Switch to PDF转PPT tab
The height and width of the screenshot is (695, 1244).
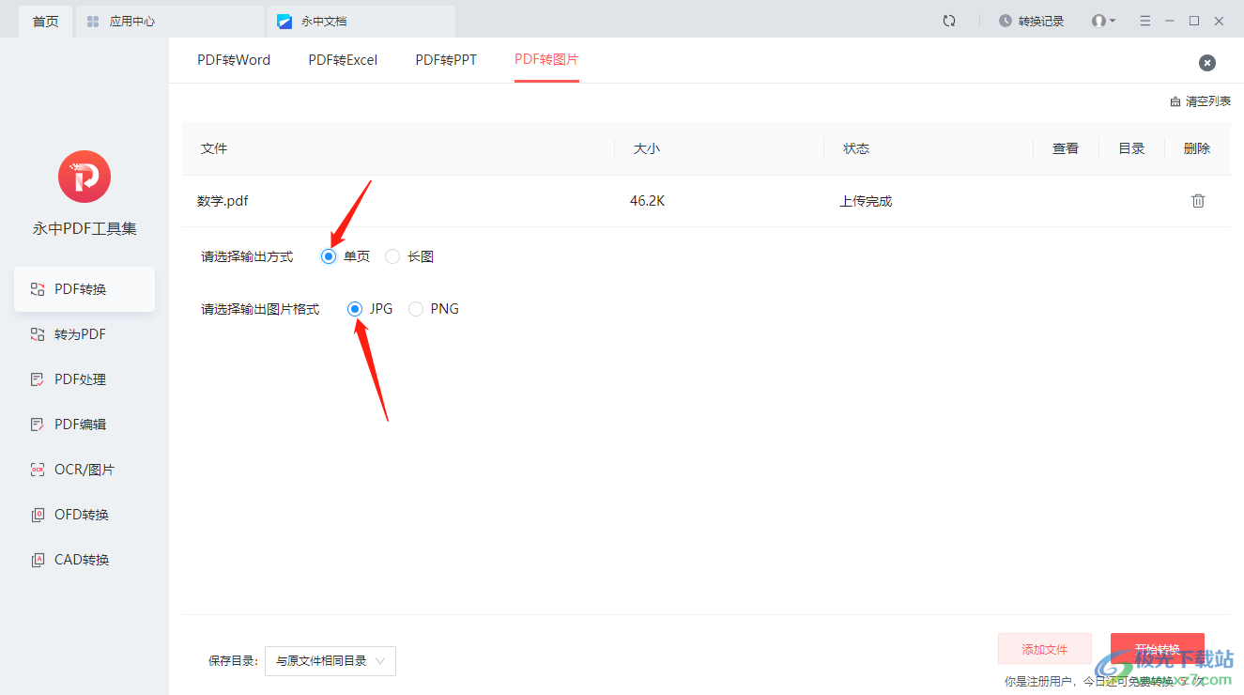click(x=446, y=60)
